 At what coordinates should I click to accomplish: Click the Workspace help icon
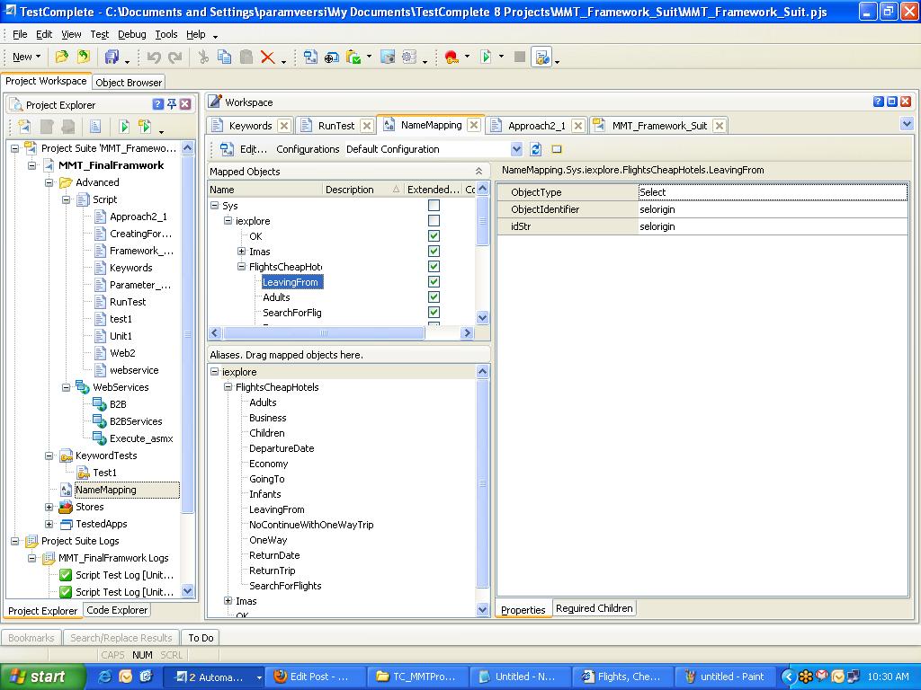[878, 102]
